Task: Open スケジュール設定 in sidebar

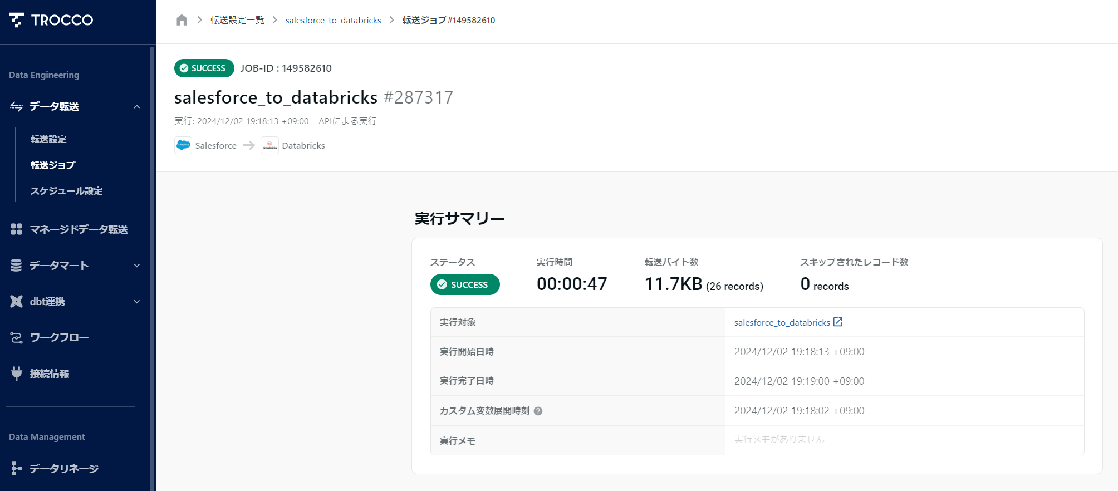Action: (66, 191)
